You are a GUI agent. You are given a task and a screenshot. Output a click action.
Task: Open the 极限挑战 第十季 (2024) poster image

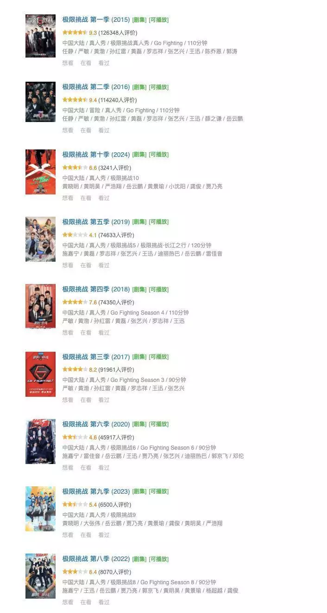40,172
